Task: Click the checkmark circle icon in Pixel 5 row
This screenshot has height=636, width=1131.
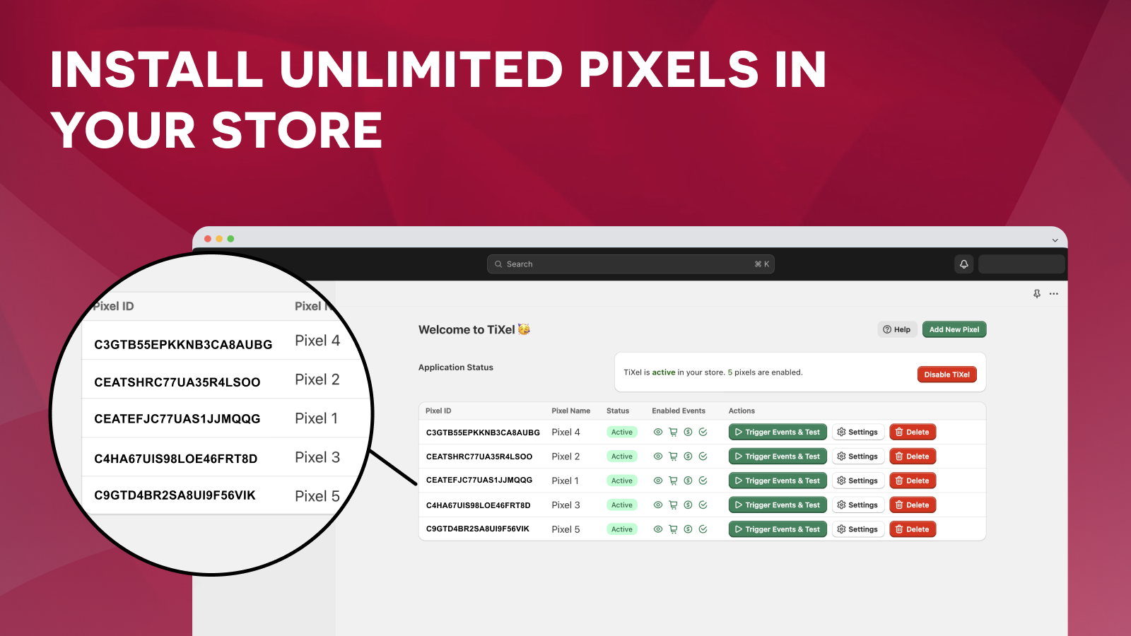Action: (x=703, y=529)
